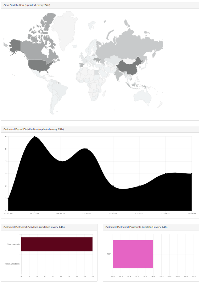Click the 25.0 tick on protocols axis
This screenshot has height=284, width=201.
[113, 277]
